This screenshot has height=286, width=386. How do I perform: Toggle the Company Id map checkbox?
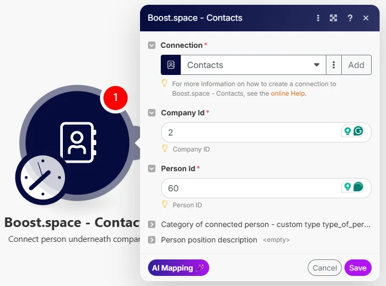[x=152, y=113]
